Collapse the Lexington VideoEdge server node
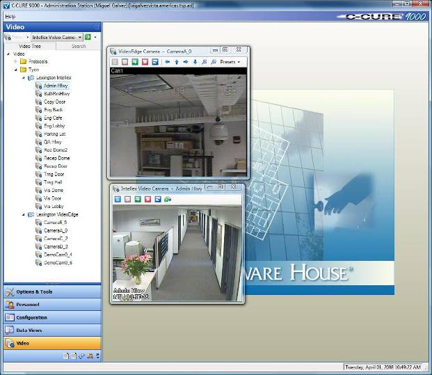This screenshot has height=375, width=432. [24, 214]
